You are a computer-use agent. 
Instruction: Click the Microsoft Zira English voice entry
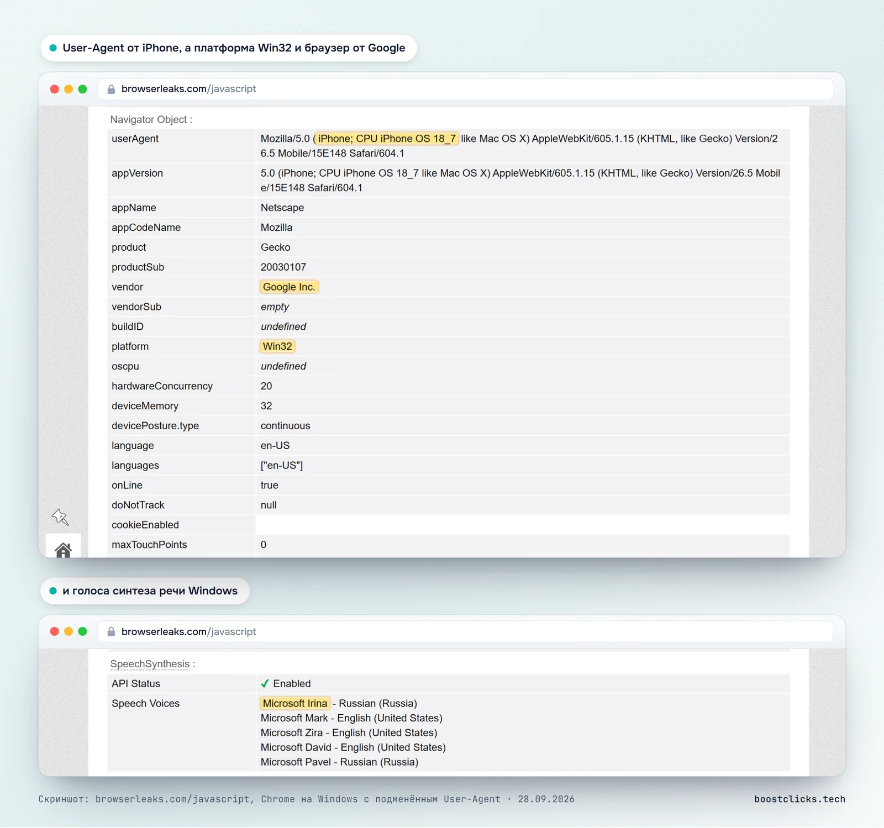[349, 732]
